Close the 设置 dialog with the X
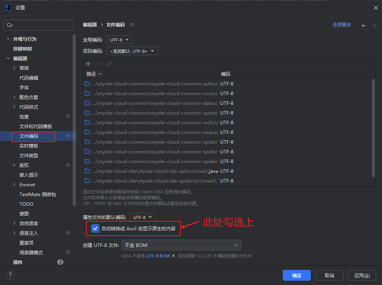 375,8
